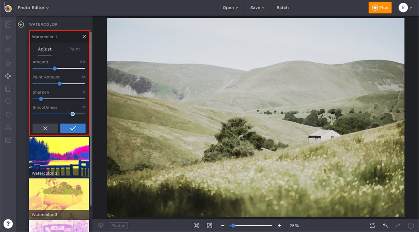Open the Effects star icon

(x=8, y=63)
